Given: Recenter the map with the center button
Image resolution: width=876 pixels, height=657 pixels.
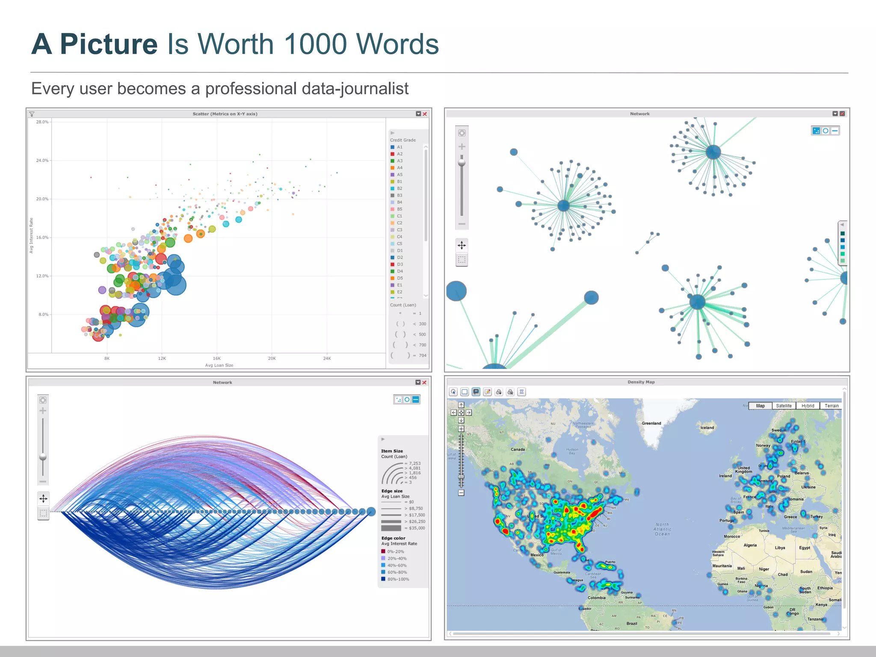Looking at the screenshot, I should coord(461,413).
